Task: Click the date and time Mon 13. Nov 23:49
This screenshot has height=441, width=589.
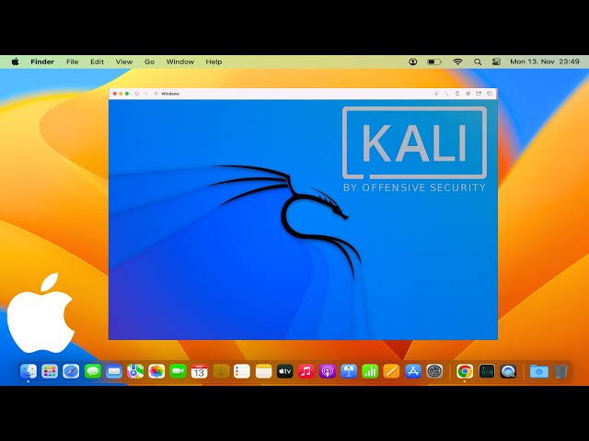Action: (x=544, y=62)
